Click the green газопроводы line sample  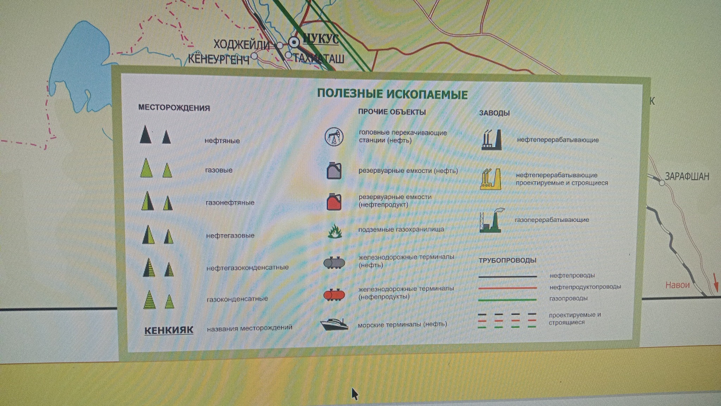[507, 300]
